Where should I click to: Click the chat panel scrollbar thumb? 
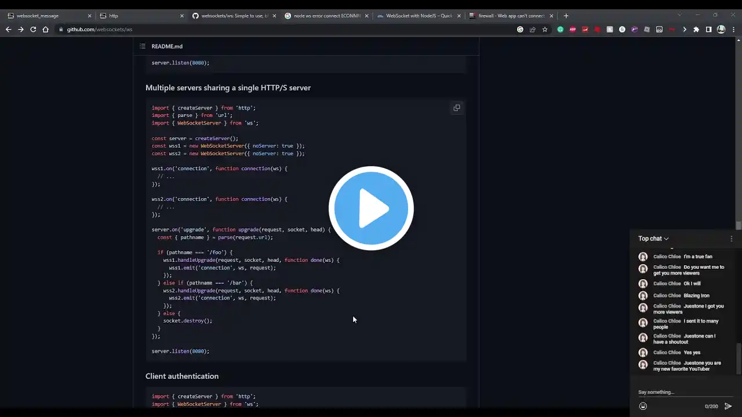pyautogui.click(x=738, y=359)
